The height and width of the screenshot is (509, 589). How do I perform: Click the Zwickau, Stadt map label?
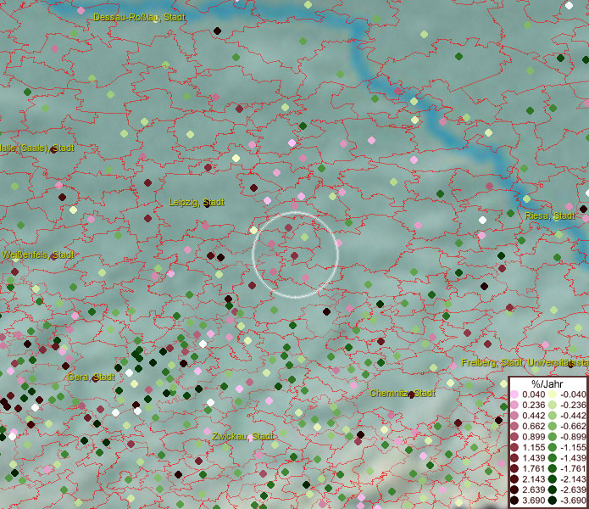[242, 436]
